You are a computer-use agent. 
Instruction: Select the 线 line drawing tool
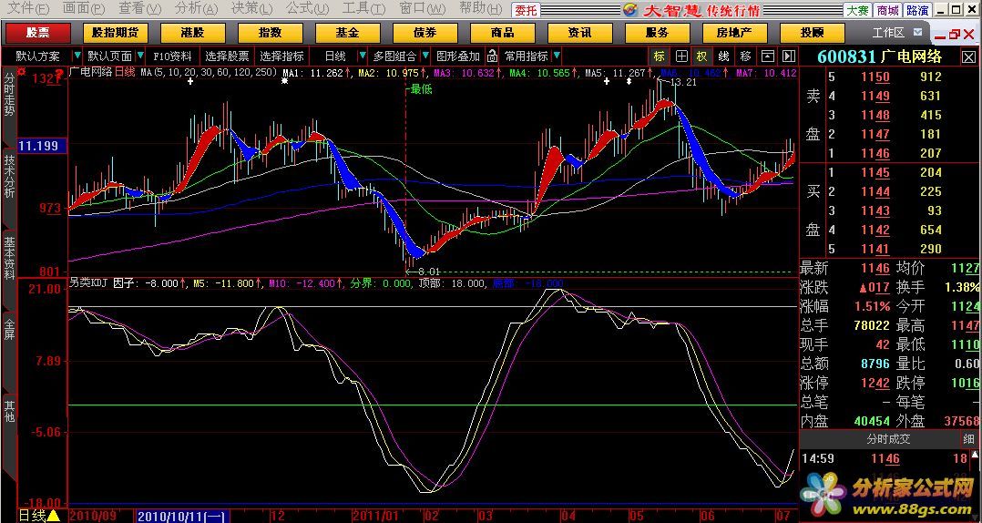(724, 56)
